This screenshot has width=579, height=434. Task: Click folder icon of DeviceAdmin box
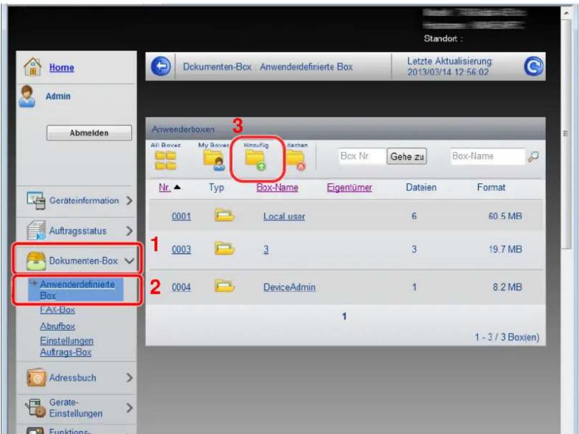coord(224,286)
